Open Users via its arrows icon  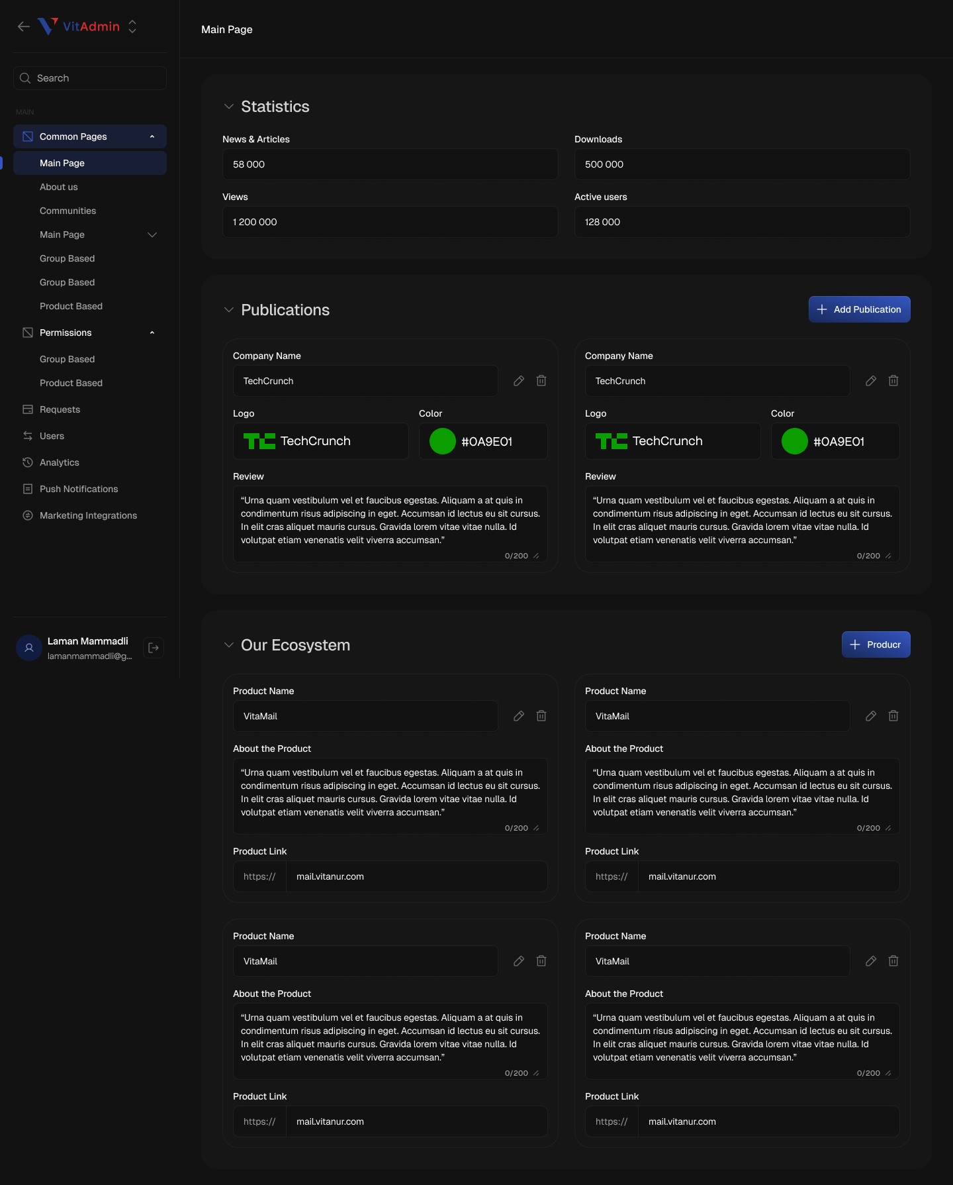tap(28, 436)
